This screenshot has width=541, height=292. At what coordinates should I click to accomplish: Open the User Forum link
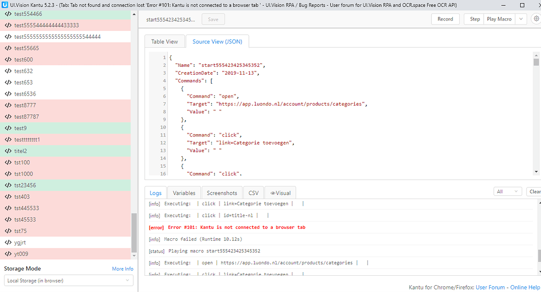pos(490,287)
